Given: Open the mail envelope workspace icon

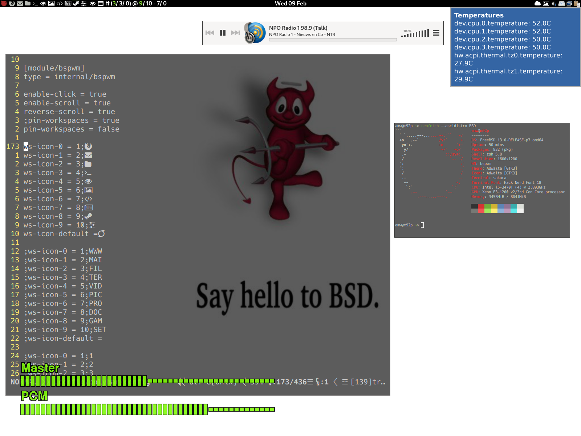Looking at the screenshot, I should pyautogui.click(x=20, y=3).
